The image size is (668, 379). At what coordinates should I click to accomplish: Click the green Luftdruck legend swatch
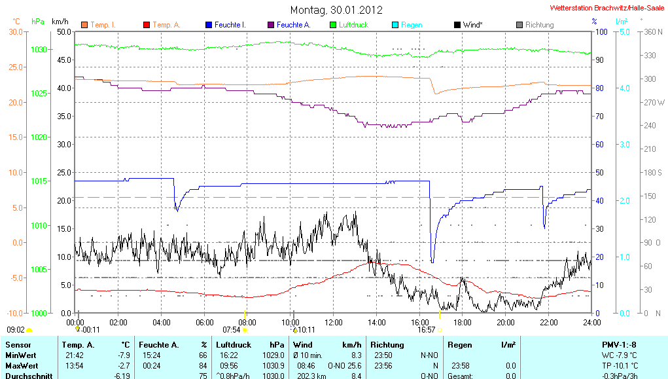pos(332,25)
